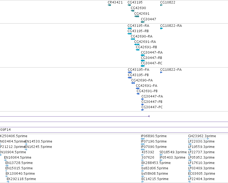Select the LP17610.3prime EST label
Image resolution: width=228 pixels, height=183 pixels.
[201, 163]
